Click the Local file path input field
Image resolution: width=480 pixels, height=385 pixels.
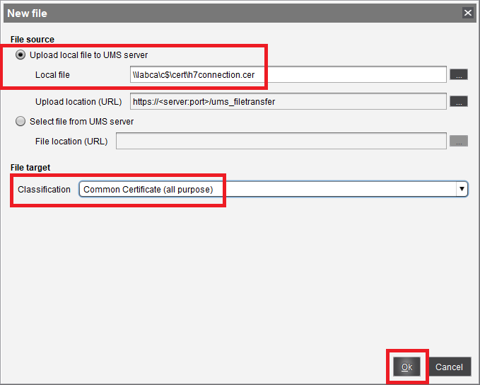coord(288,74)
